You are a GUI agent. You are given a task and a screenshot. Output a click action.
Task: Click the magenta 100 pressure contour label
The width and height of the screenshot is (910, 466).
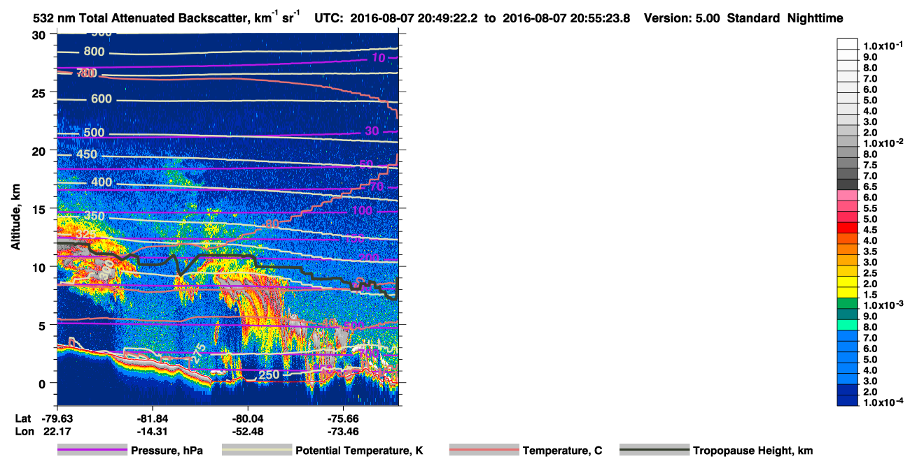362,211
